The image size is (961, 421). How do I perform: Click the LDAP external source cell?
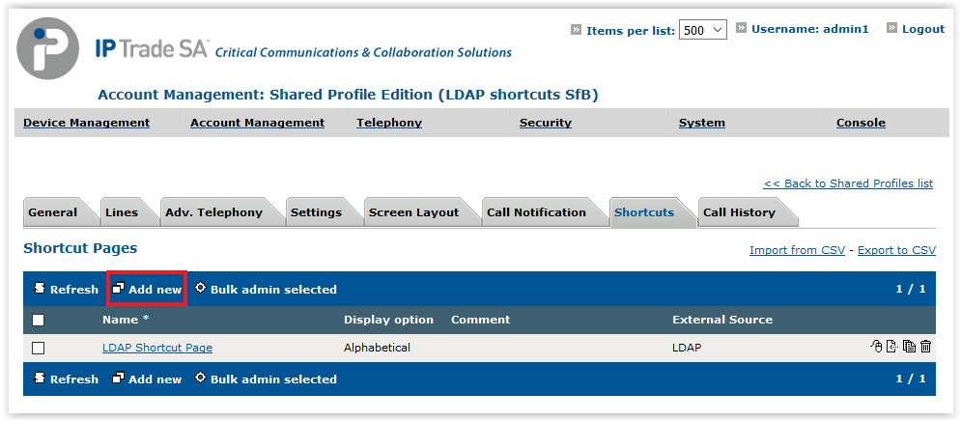(687, 348)
